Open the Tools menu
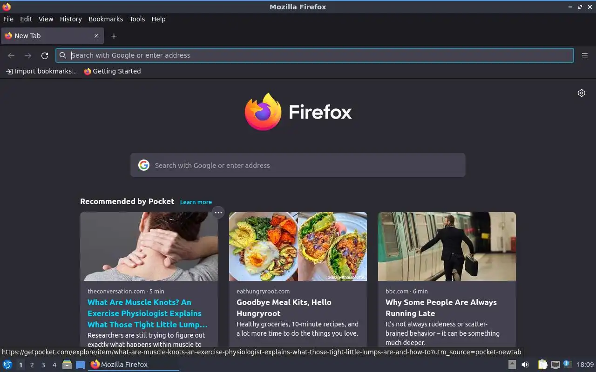Viewport: 596px width, 372px height. click(x=137, y=19)
